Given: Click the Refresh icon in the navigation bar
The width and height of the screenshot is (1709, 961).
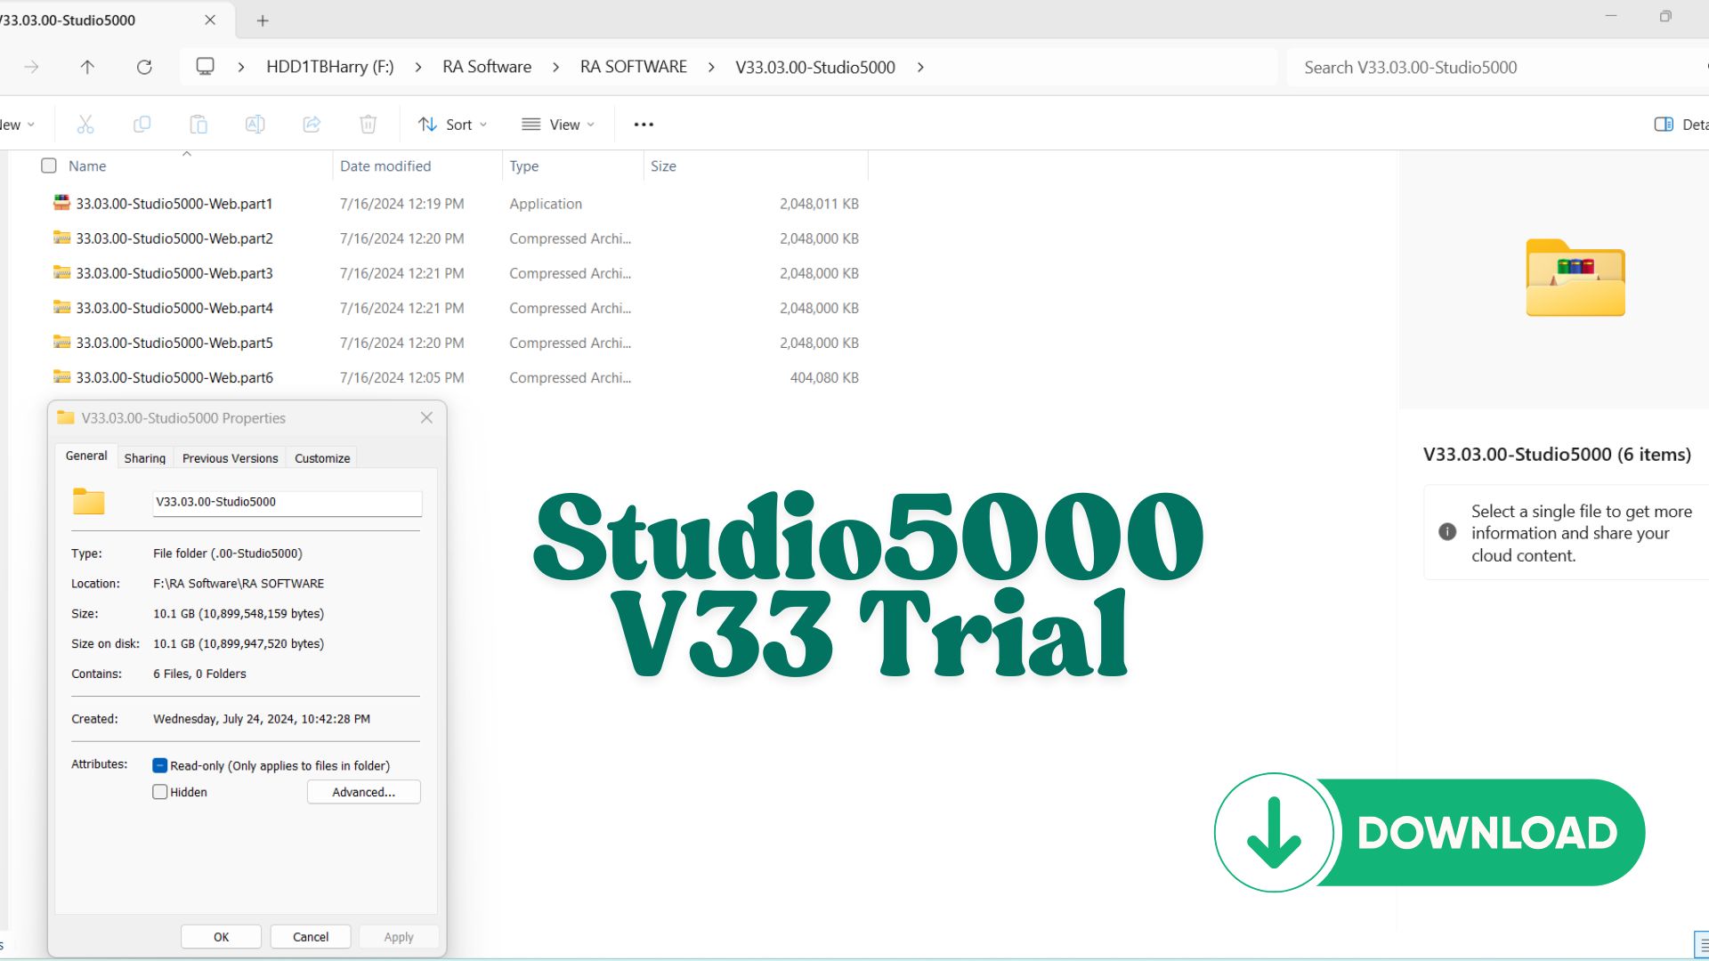Looking at the screenshot, I should (x=144, y=67).
